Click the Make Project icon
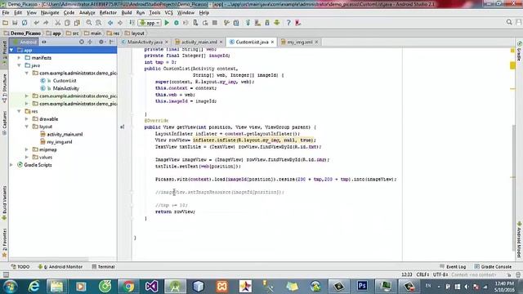 132,23
